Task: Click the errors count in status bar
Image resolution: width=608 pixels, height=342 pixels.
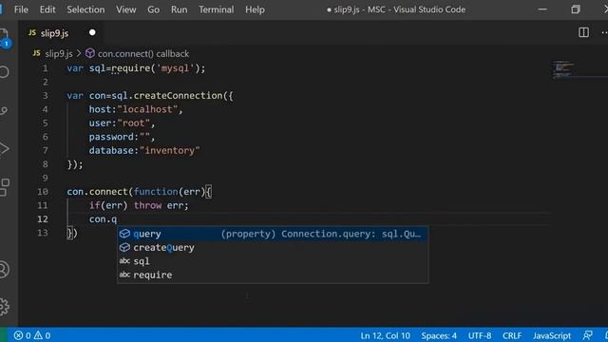Action: tap(22, 335)
